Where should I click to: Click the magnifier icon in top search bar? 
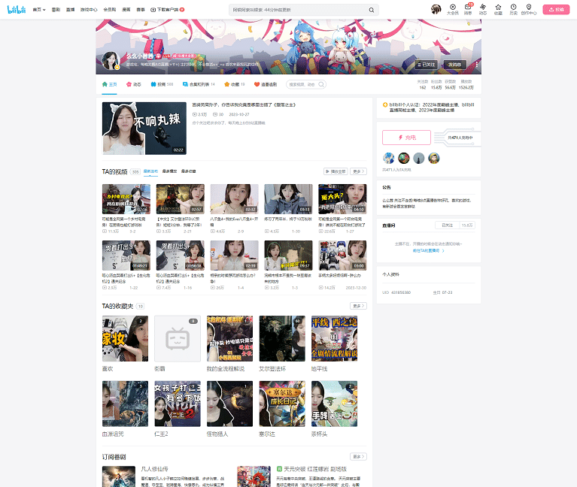click(x=372, y=10)
